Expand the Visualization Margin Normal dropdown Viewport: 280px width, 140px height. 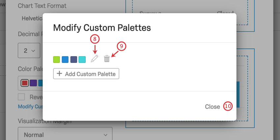(x=65, y=135)
